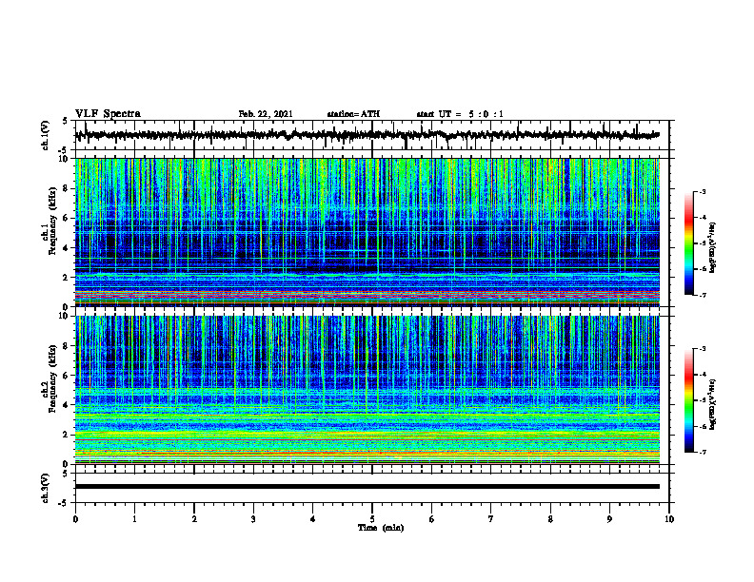Screen dimensions: 754x582
Task: Click the "9" tick on the time axis
Action: 609,519
